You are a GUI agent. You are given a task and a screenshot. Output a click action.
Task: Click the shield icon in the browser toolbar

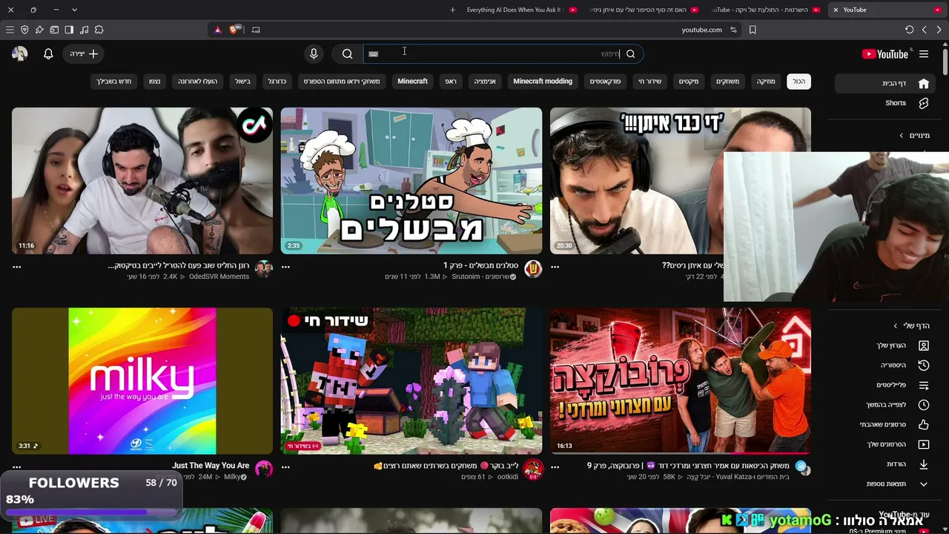pyautogui.click(x=24, y=30)
